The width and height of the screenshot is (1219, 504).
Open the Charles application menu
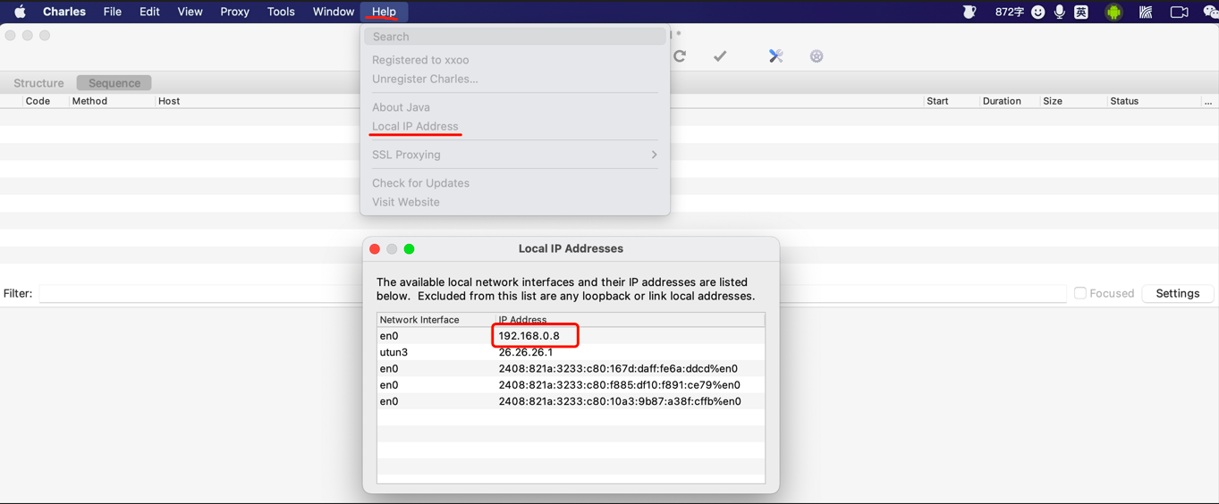(x=64, y=12)
